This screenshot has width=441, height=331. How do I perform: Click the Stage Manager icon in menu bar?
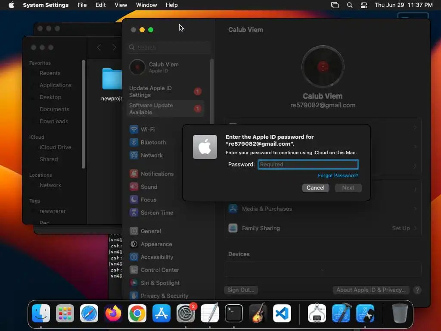pos(335,5)
